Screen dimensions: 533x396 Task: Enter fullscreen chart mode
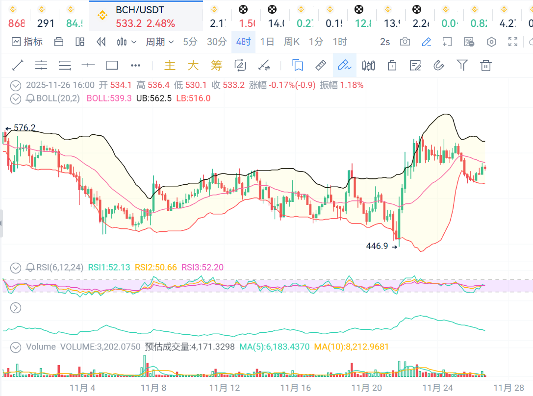tap(513, 42)
